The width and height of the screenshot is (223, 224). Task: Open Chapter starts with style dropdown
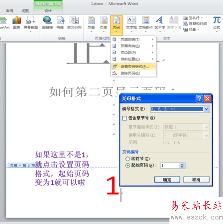(206, 127)
